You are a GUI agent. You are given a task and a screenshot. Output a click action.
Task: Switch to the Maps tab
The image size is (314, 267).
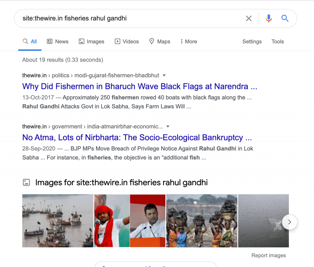159,42
